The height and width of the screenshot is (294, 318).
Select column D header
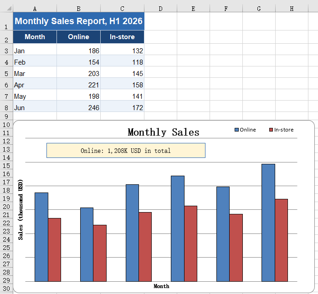161,9
